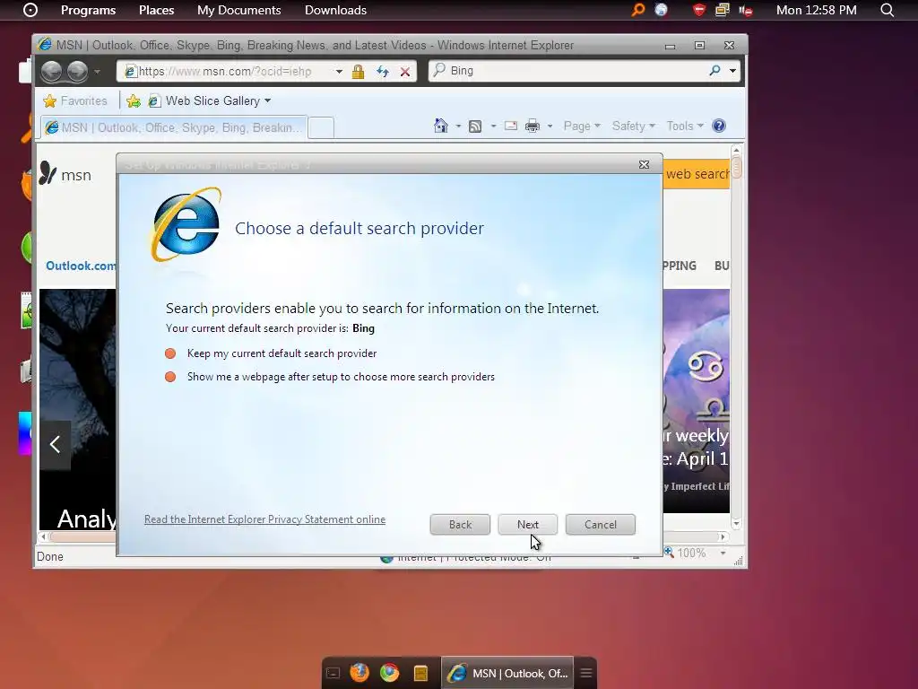Open the Internet Explorer Privacy Statement link
This screenshot has width=918, height=689.
[264, 519]
